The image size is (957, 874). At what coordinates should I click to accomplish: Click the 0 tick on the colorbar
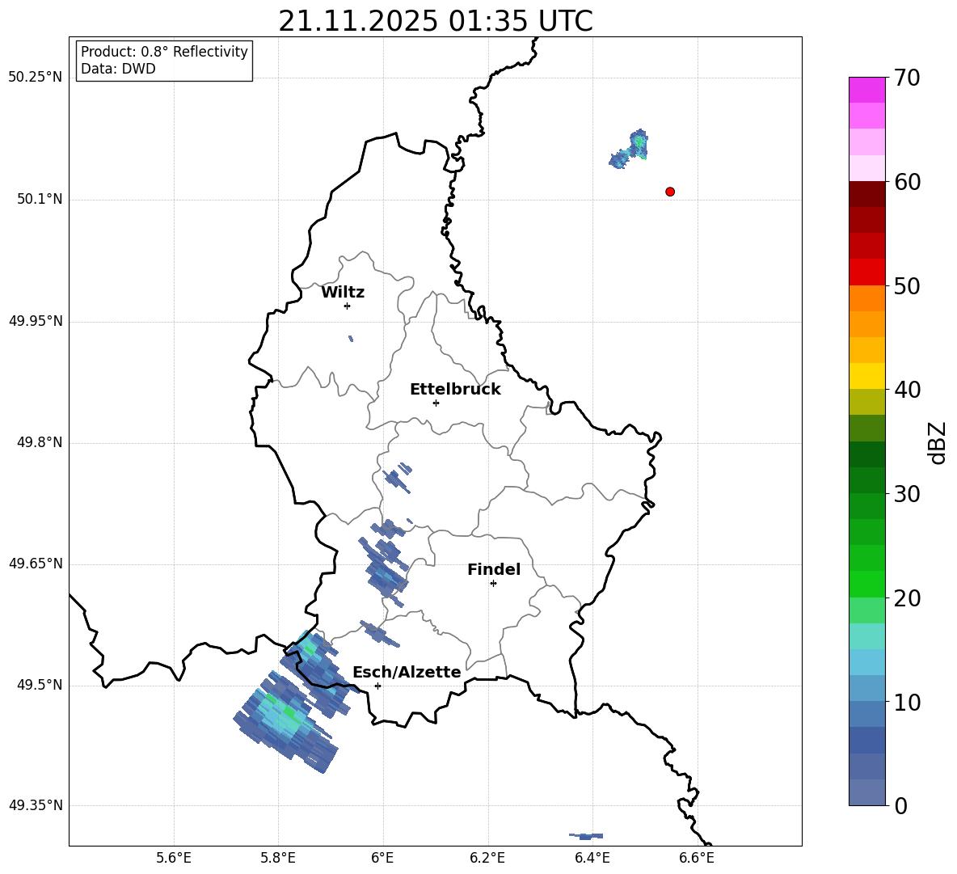click(x=900, y=806)
